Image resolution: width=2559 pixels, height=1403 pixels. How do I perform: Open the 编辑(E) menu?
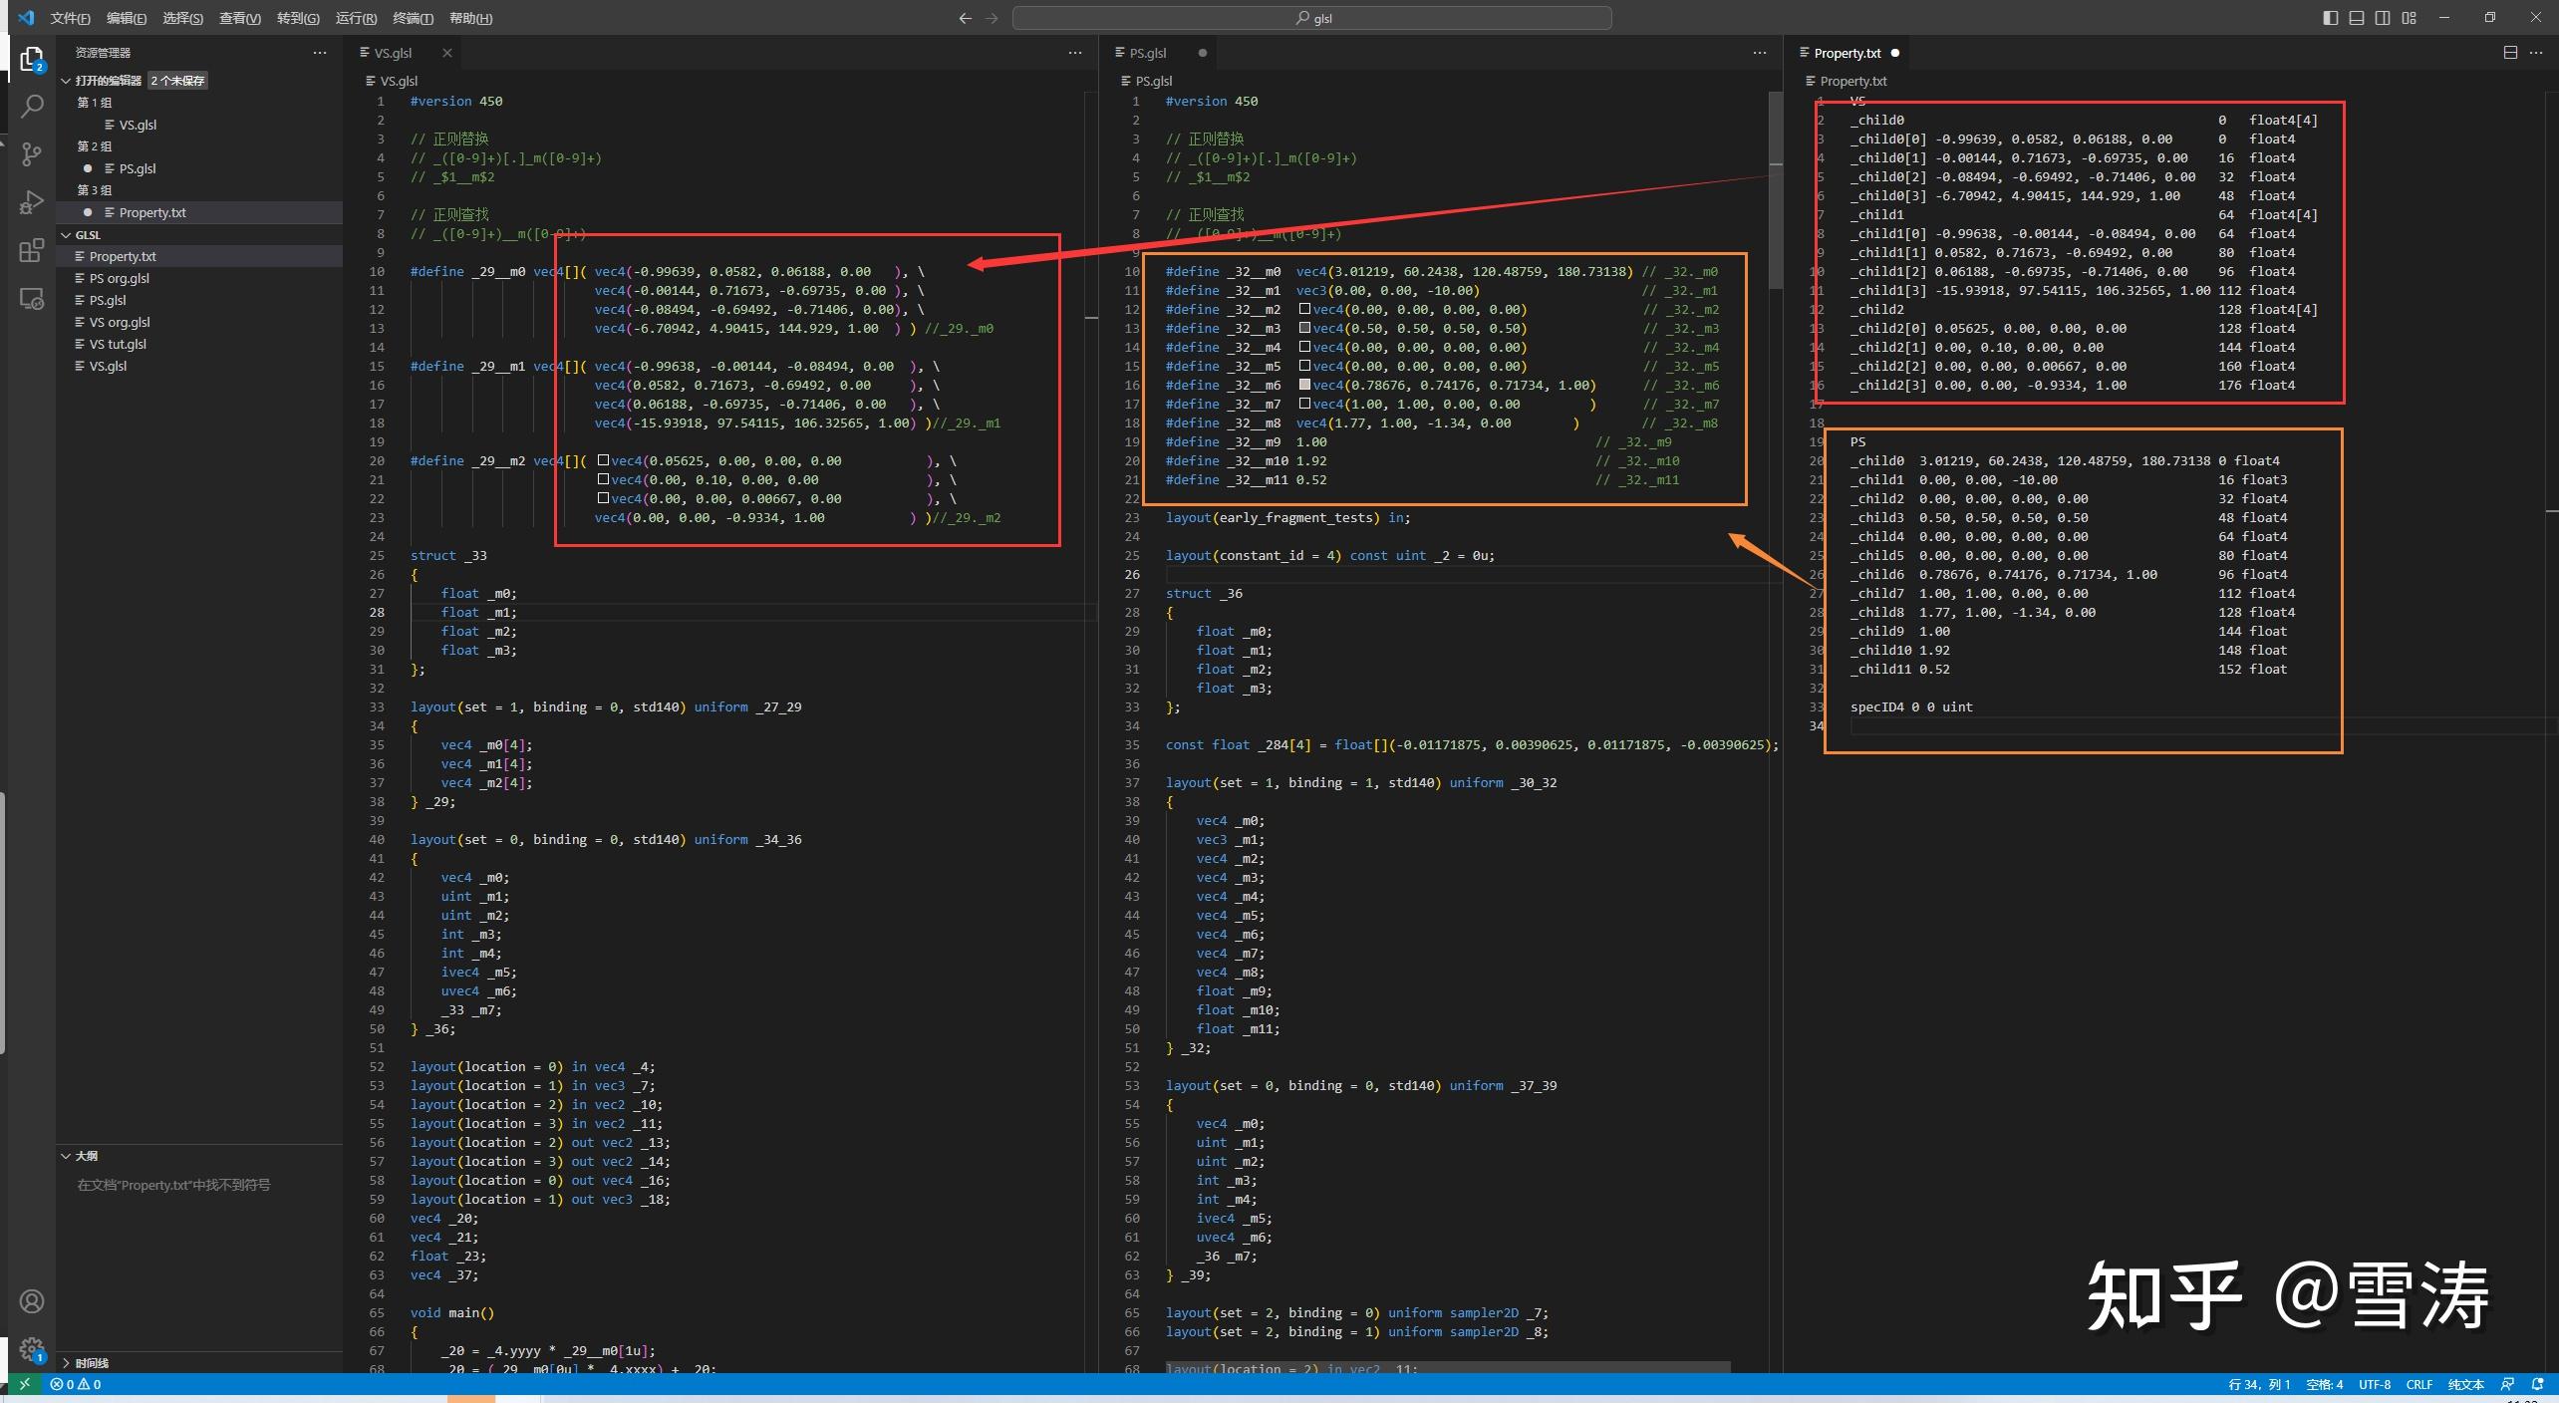[127, 18]
